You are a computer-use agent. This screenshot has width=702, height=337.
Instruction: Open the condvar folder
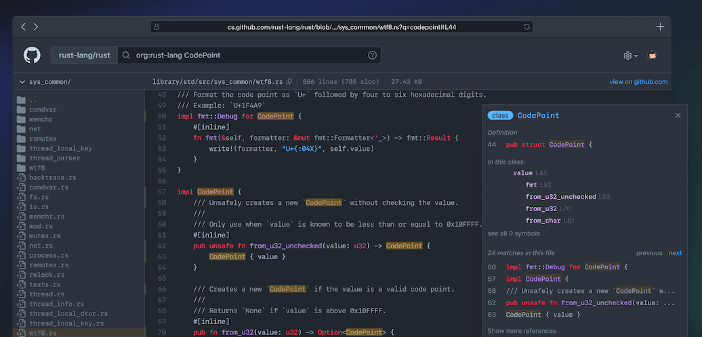[x=42, y=109]
